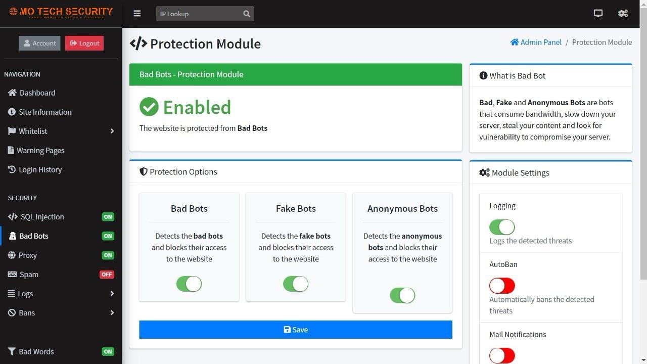Expand the Whitelist submenu arrow
Screen dimensions: 647x364
pos(112,131)
